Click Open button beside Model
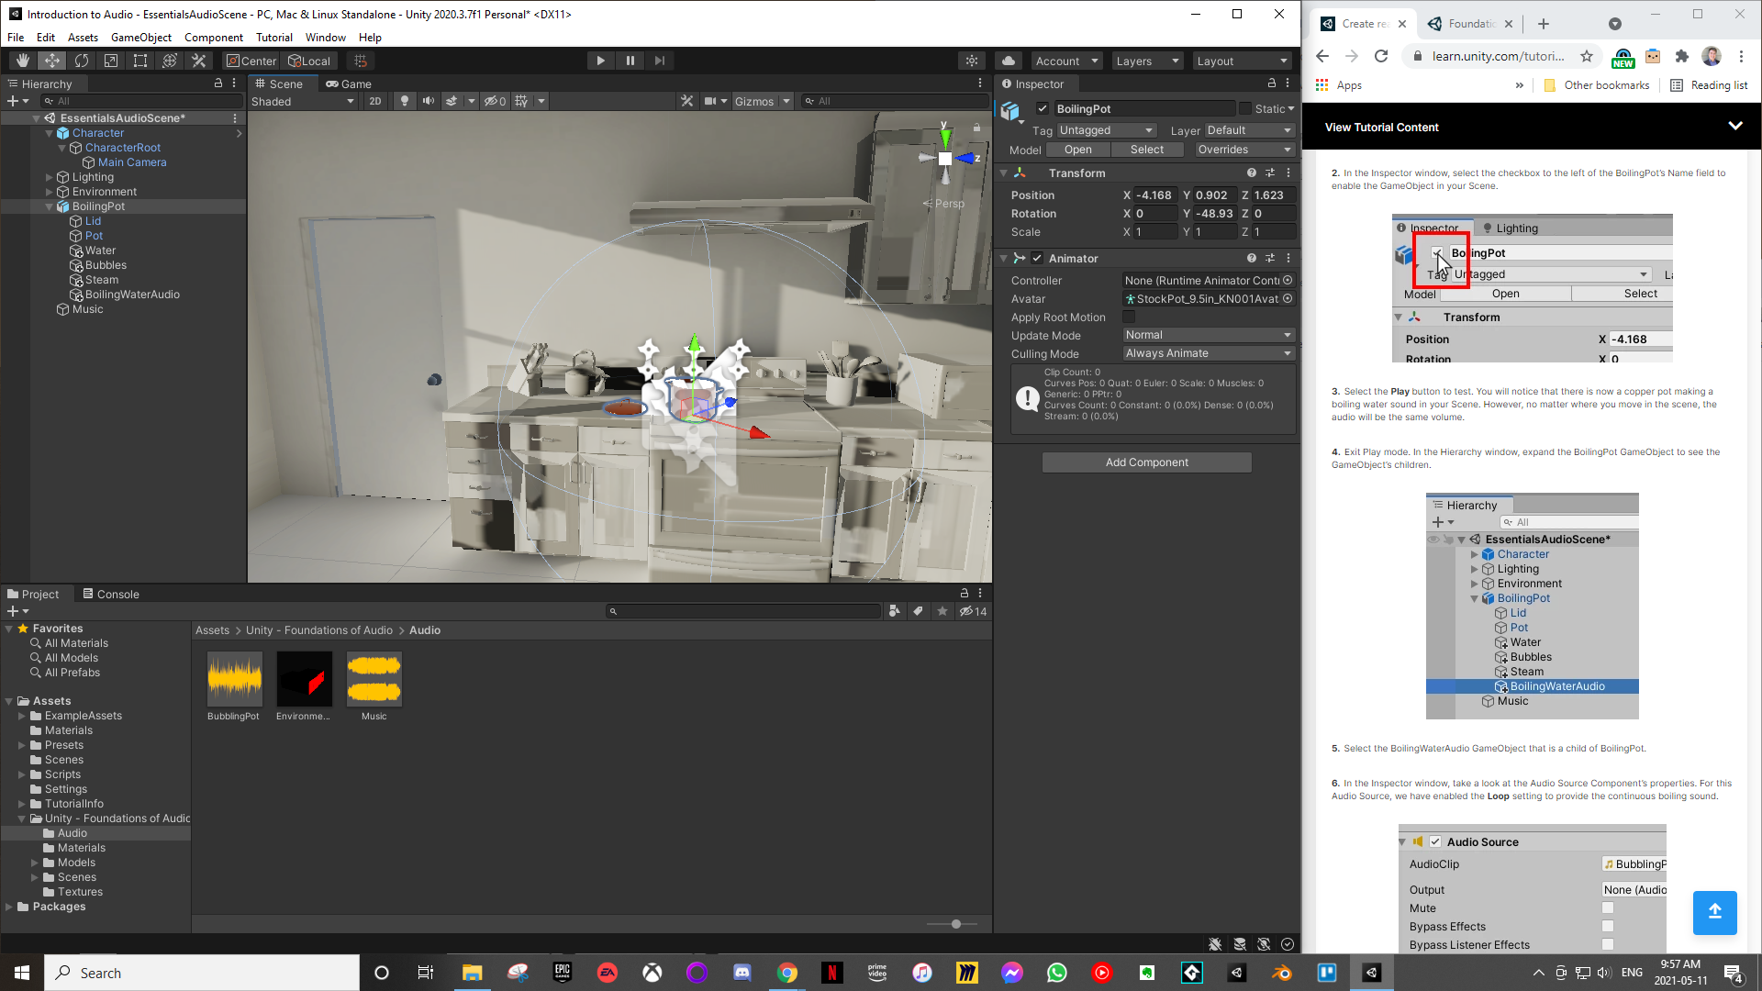 click(1077, 150)
